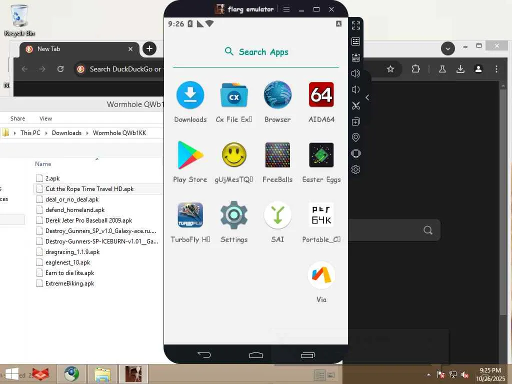512x384 pixels.
Task: Open the Downloads app in emulator
Action: pyautogui.click(x=190, y=95)
